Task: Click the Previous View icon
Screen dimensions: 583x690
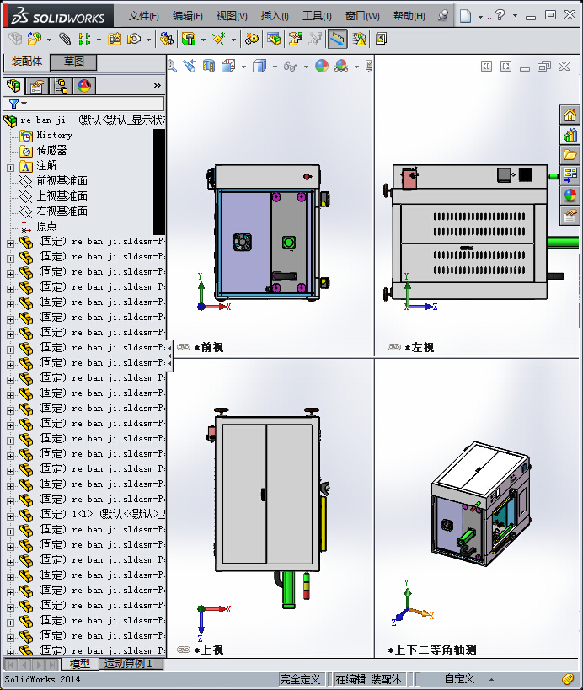Action: 190,66
